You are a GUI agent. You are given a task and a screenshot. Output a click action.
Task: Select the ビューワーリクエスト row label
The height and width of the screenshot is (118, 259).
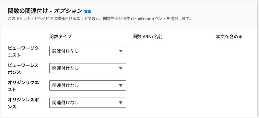tap(23, 51)
